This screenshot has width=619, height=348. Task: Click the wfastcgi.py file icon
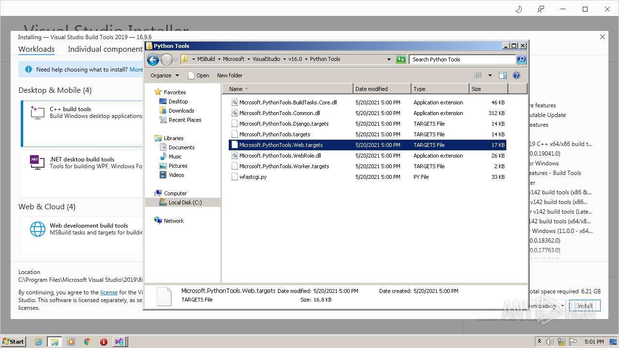(235, 177)
